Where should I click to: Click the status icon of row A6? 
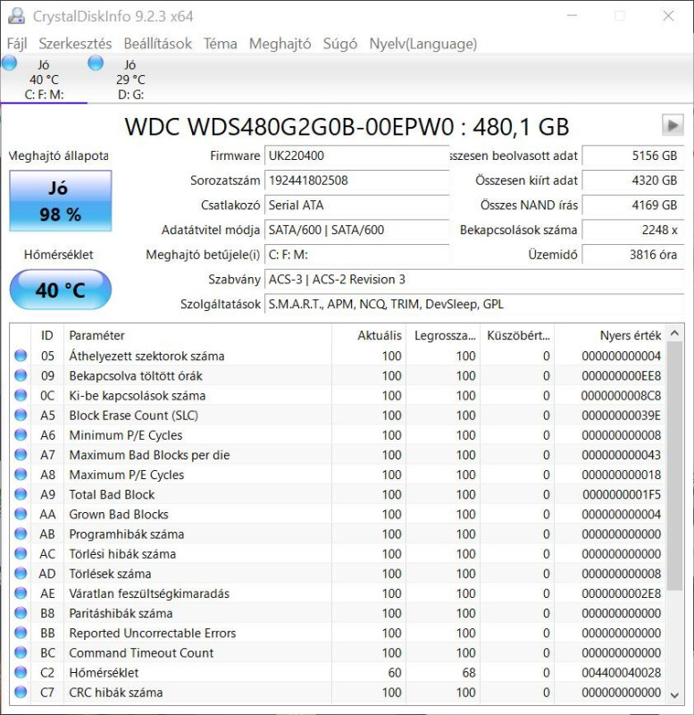point(21,434)
